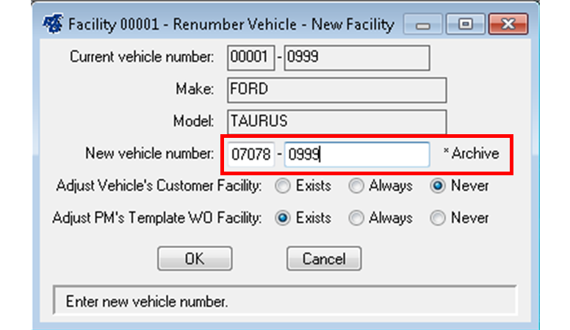Select Never for Adjust Vehicle's Customer Facility
The image size is (570, 330).
[x=438, y=186]
